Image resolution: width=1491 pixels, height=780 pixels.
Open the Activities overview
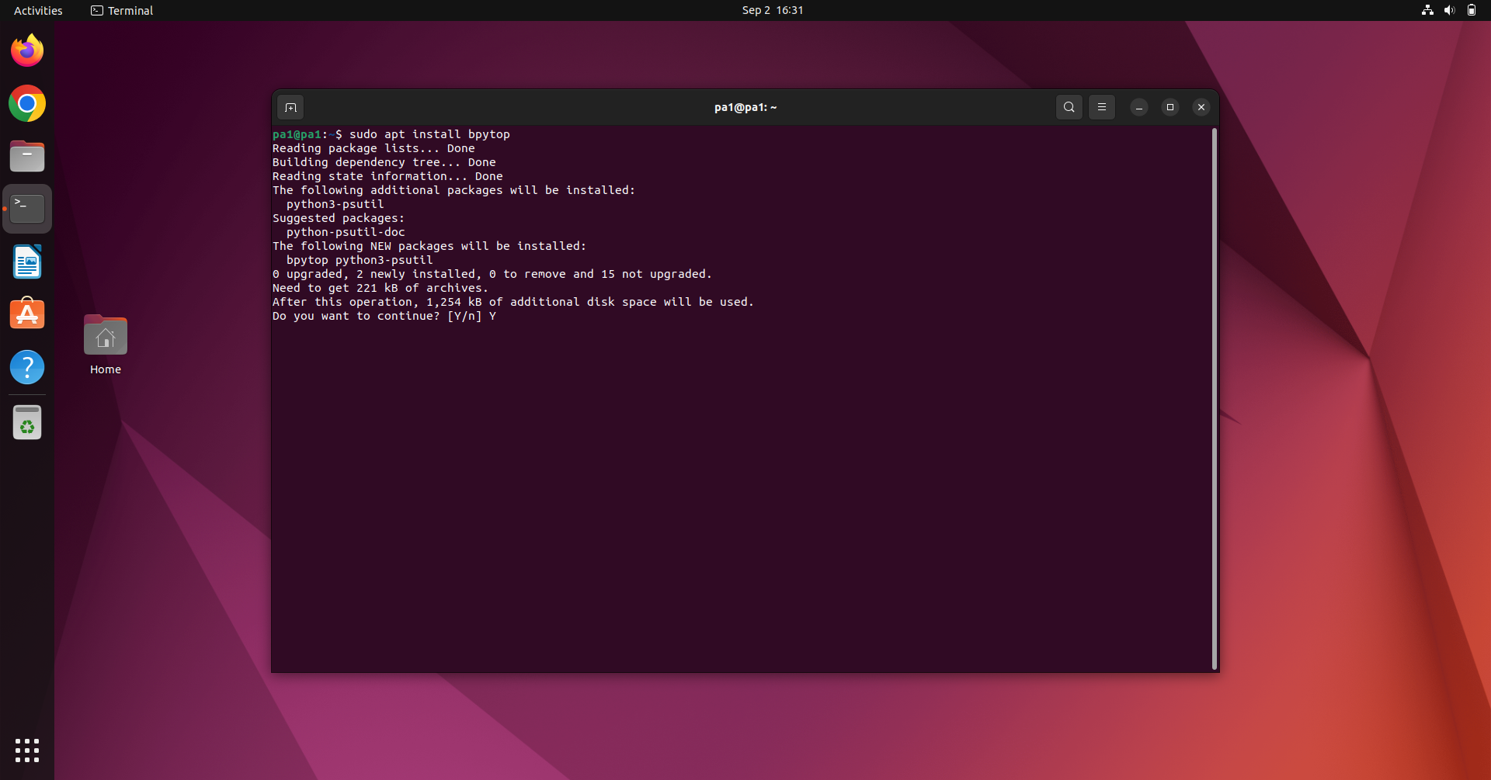pyautogui.click(x=37, y=10)
